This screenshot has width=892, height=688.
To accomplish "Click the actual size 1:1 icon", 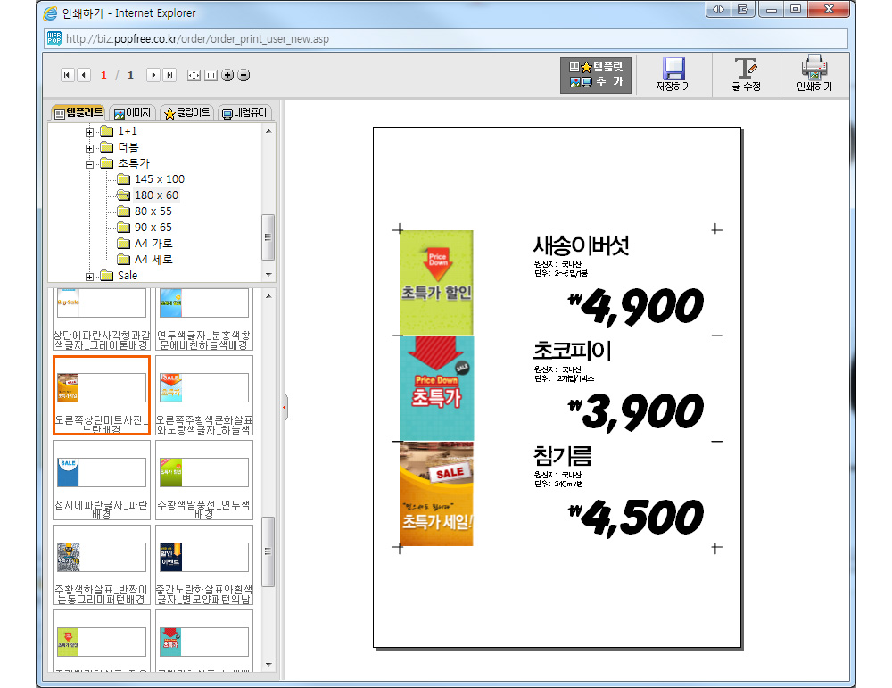I will [211, 75].
